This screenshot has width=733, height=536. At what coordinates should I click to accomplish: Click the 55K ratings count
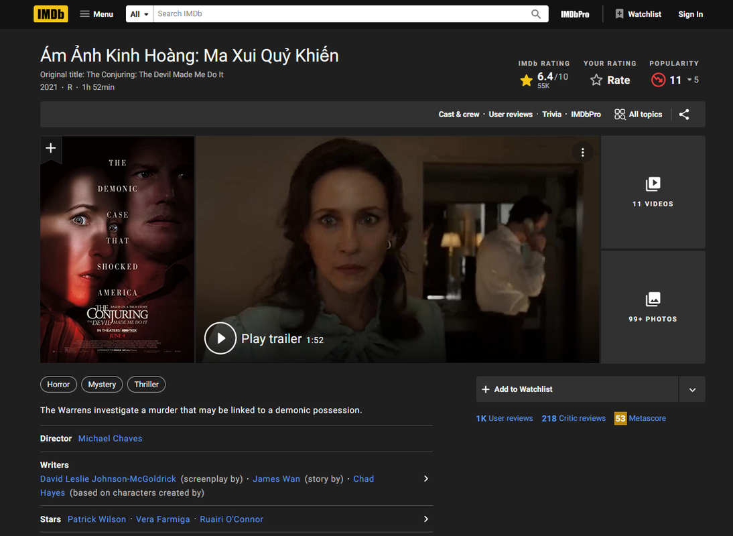coord(543,86)
